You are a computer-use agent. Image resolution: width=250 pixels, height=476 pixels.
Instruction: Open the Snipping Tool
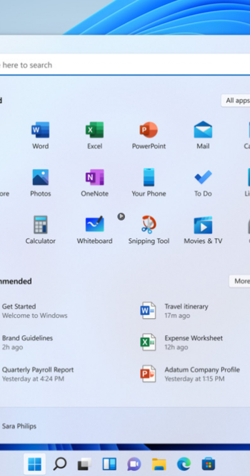coord(149,230)
